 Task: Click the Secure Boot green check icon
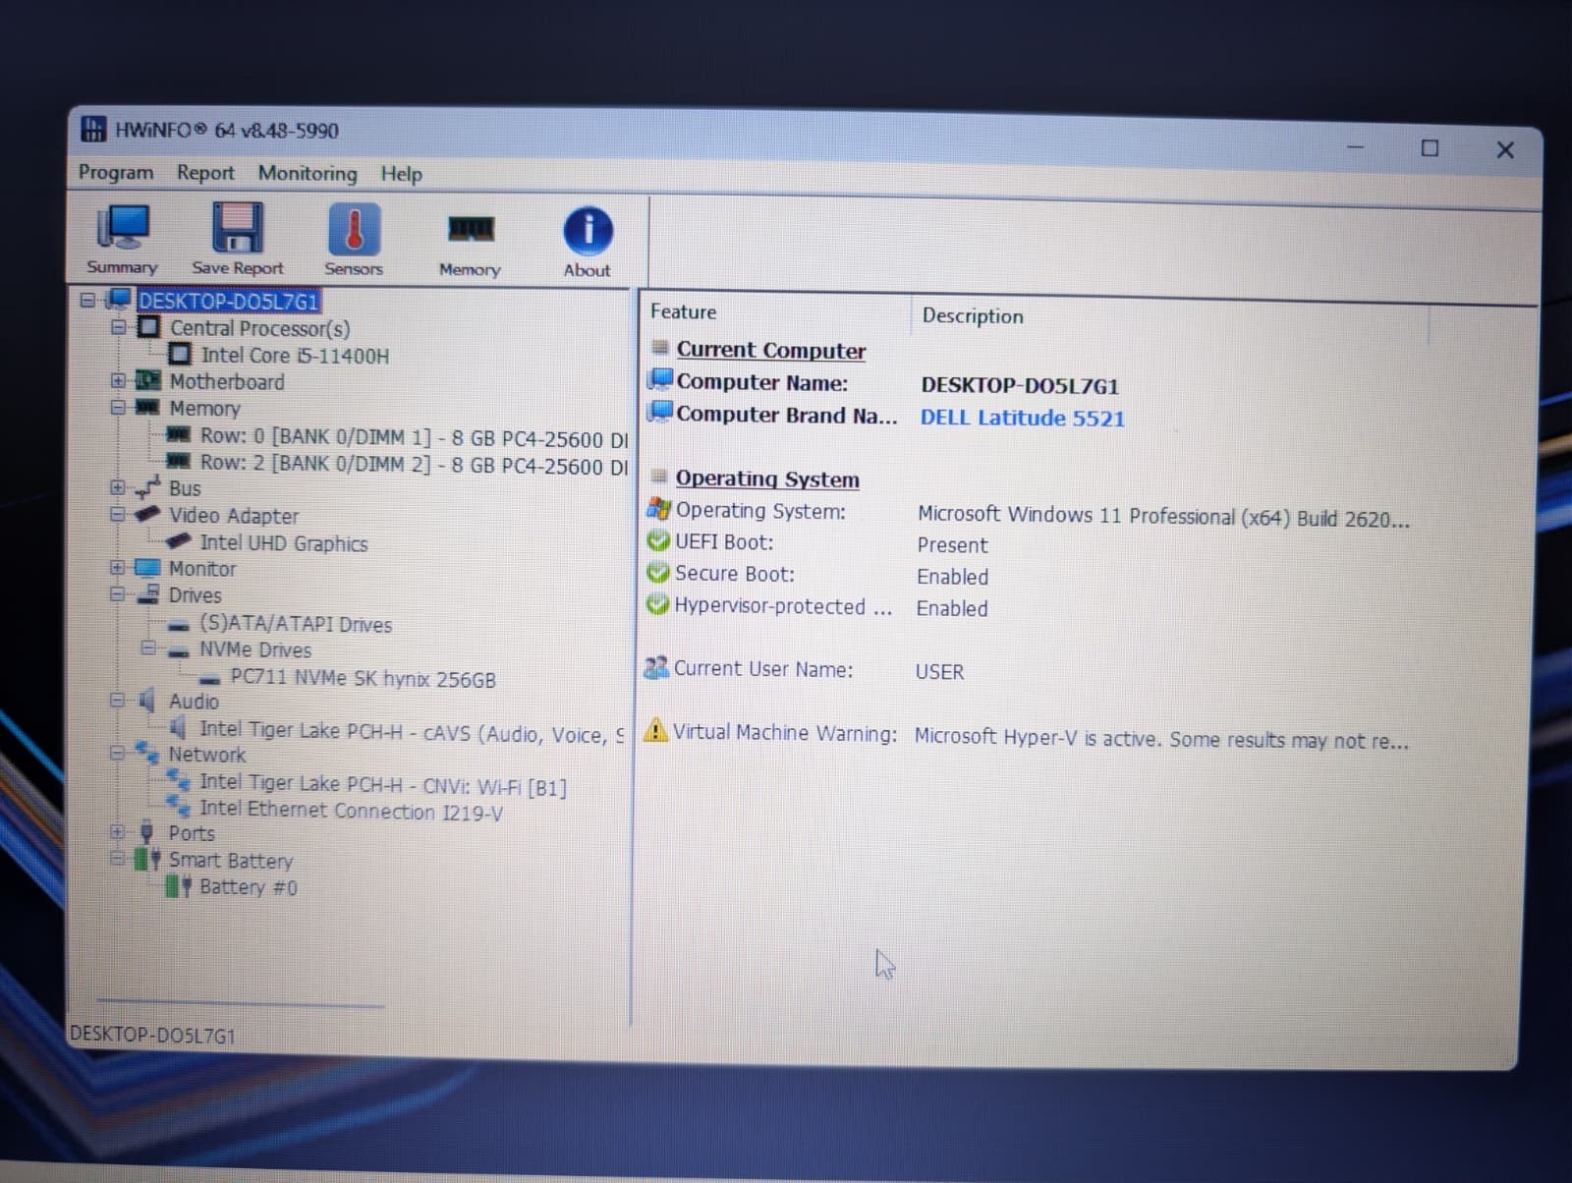(658, 573)
